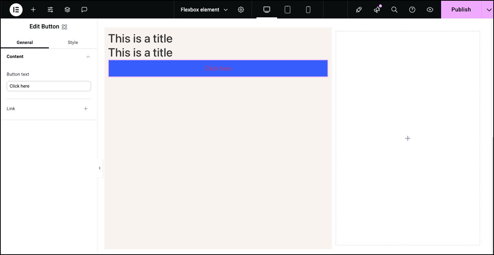The image size is (494, 255).
Task: Switch to tablet device view
Action: tap(288, 10)
